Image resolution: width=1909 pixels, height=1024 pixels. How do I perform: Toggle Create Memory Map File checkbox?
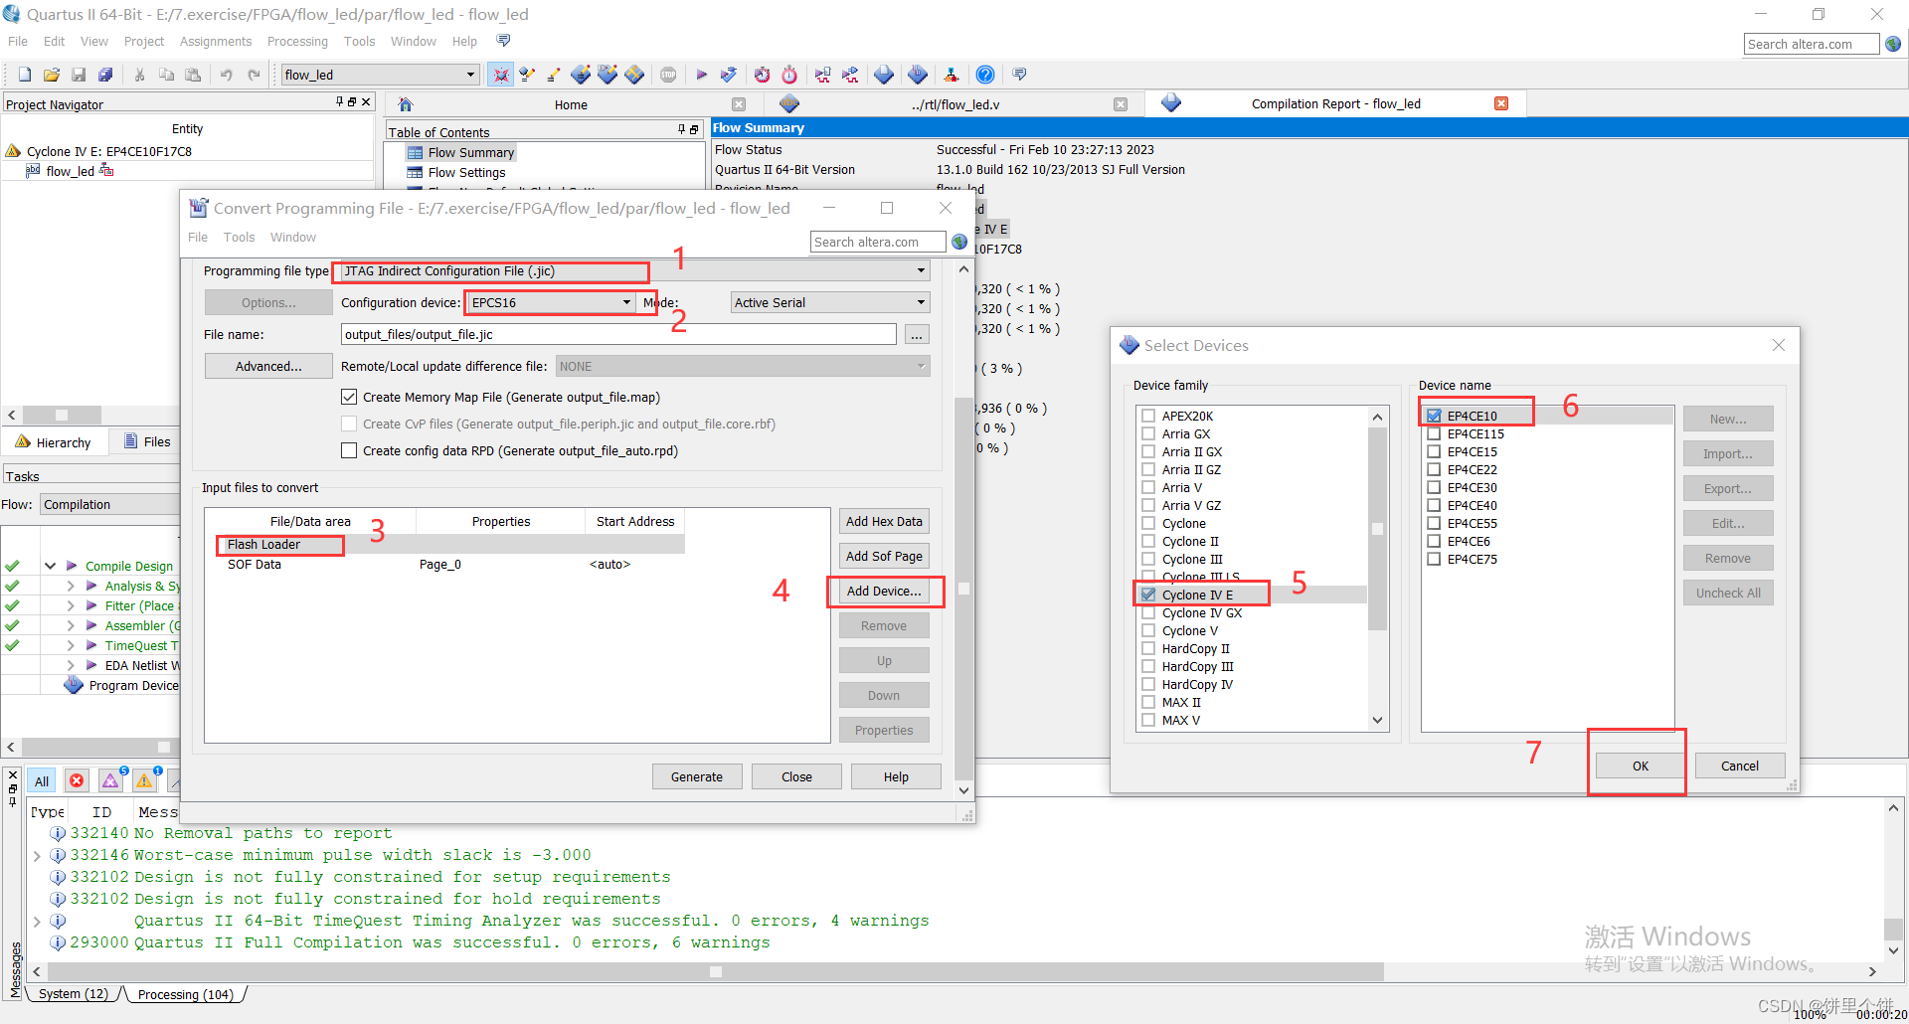[x=349, y=397]
